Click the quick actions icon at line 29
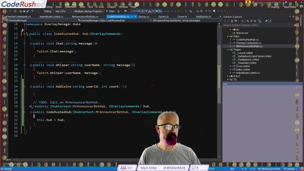The width and height of the screenshot is (304, 171). coord(30,106)
